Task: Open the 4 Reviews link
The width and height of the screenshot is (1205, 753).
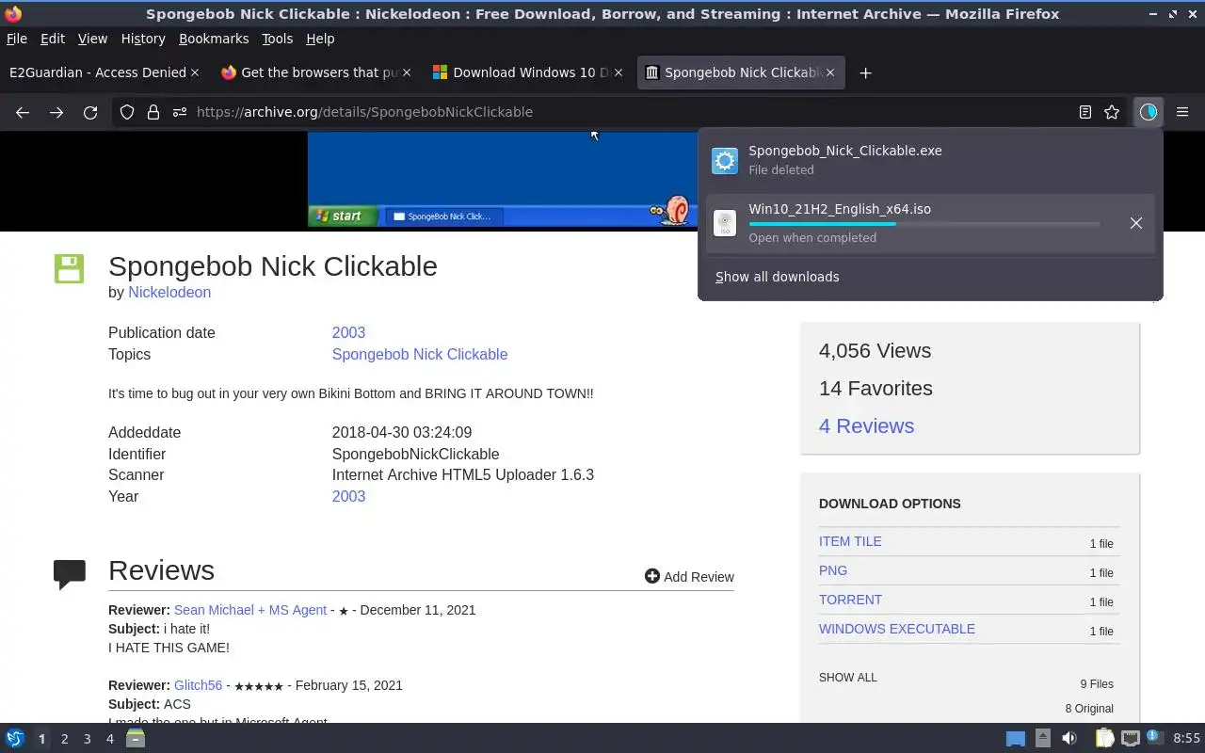Action: click(866, 425)
